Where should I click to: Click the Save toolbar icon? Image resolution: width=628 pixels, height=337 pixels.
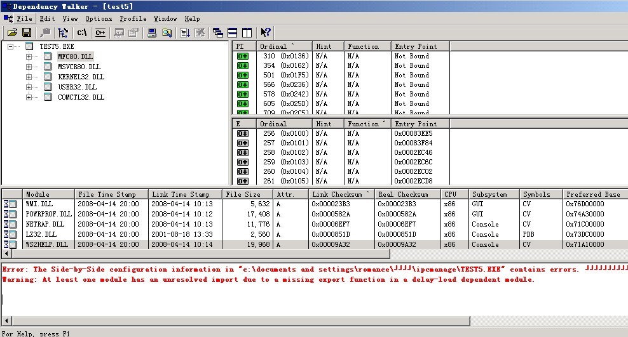pos(27,32)
